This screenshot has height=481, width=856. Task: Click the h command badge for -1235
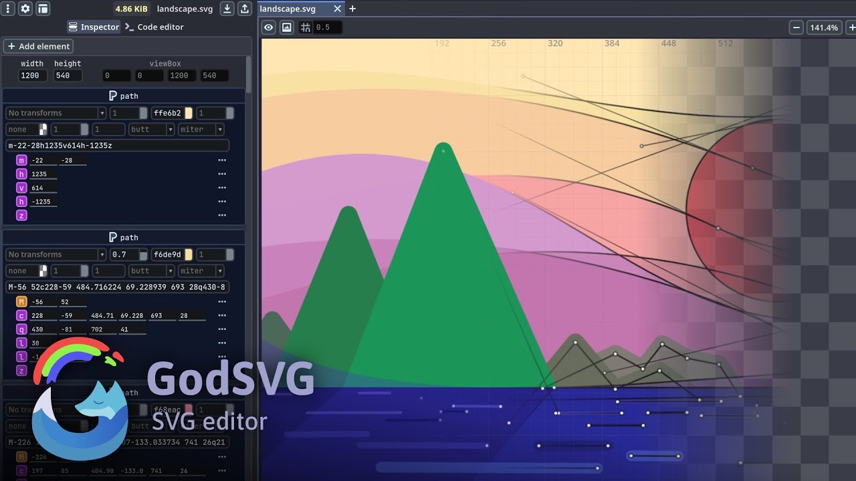pyautogui.click(x=21, y=202)
